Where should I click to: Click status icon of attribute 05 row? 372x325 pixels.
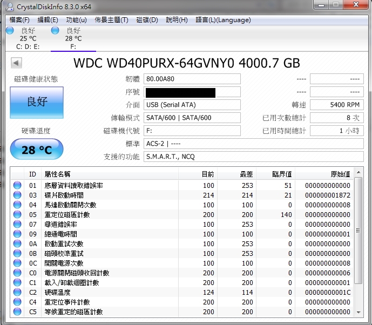point(17,214)
